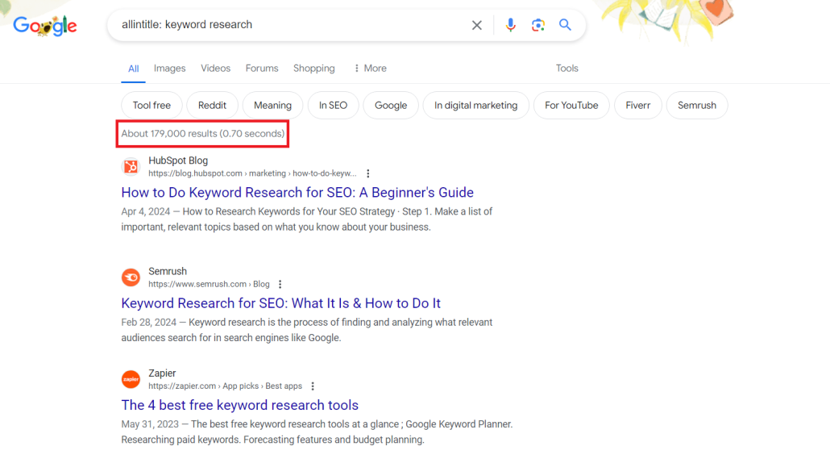Click the May 31, 2023 Zapier snippet text
830x463 pixels.
click(317, 432)
